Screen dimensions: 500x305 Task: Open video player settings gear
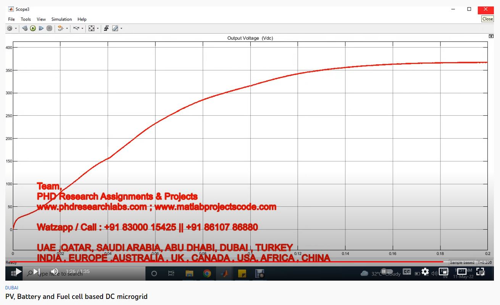coord(425,271)
